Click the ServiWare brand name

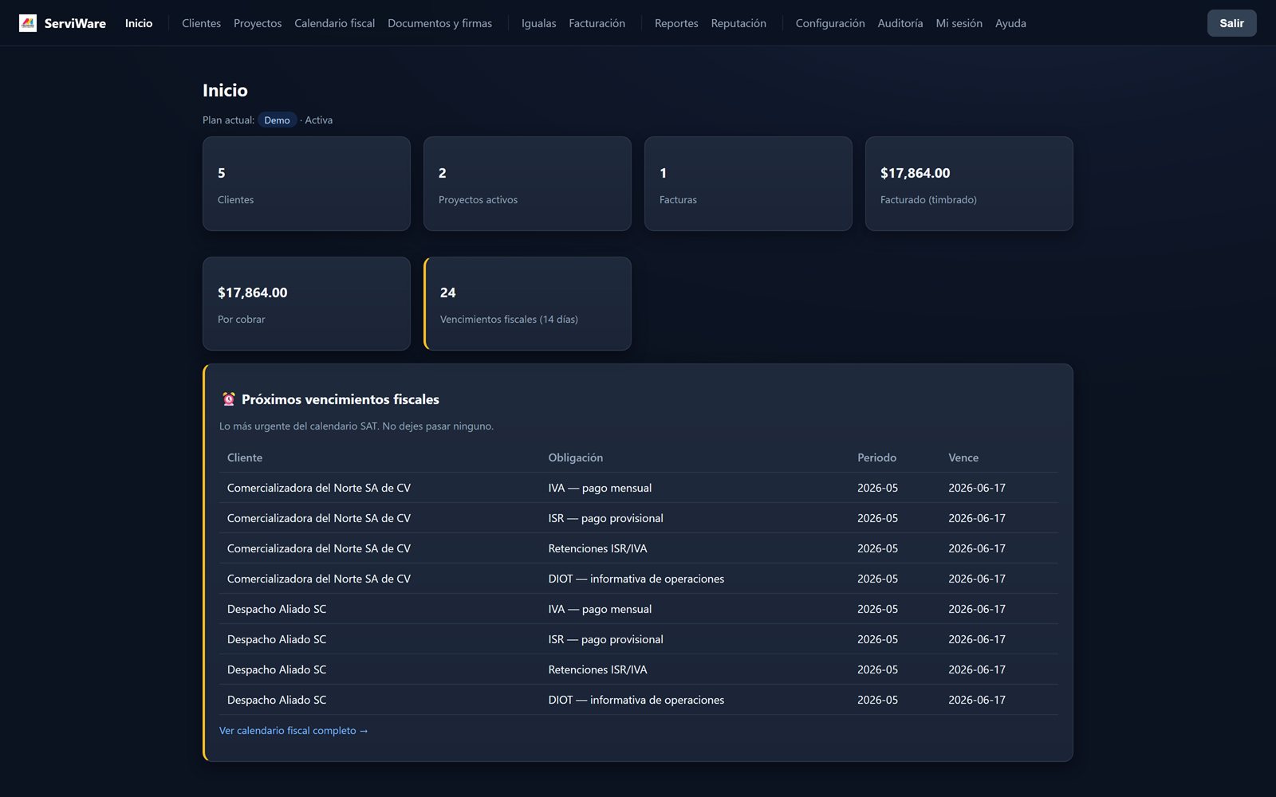[75, 23]
